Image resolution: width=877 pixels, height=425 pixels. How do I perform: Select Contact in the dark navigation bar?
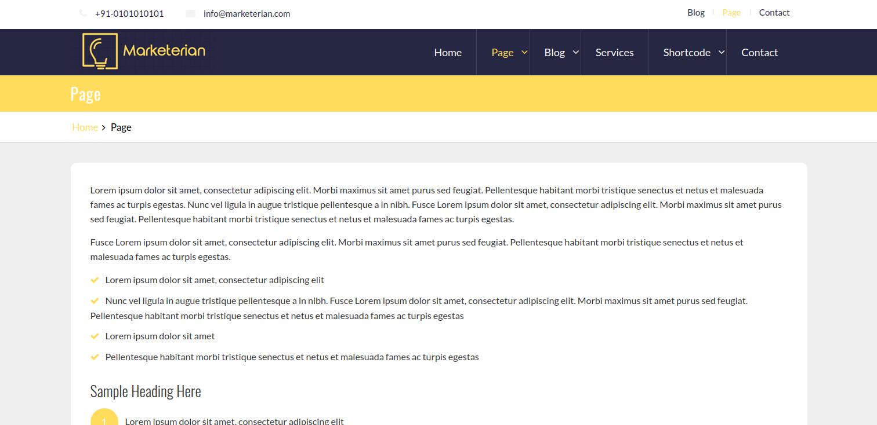click(x=759, y=53)
